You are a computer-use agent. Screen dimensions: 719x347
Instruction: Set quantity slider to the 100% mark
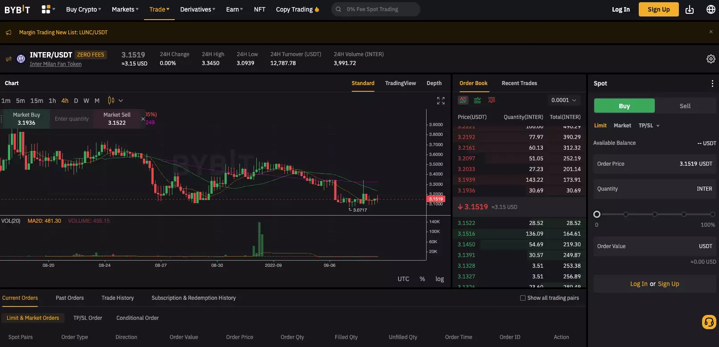(712, 214)
